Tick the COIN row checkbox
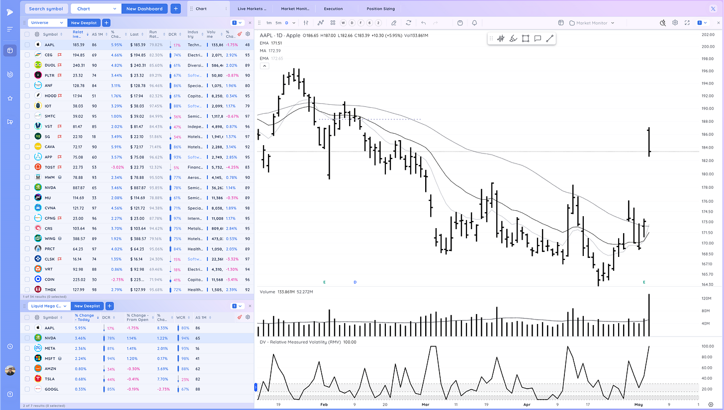724x410 pixels. coord(27,279)
